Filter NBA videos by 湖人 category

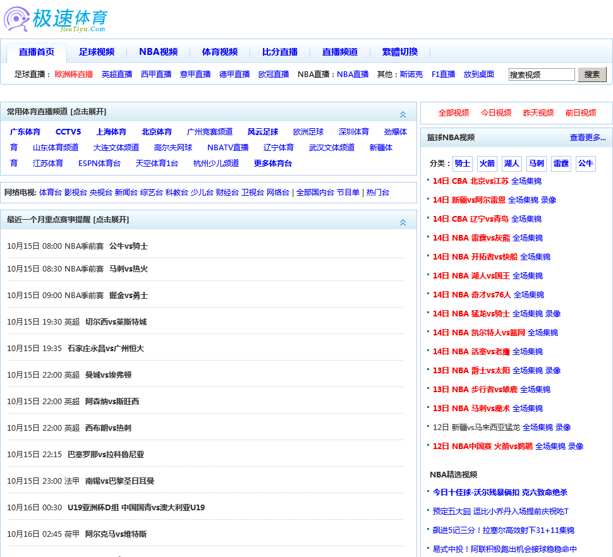(512, 164)
